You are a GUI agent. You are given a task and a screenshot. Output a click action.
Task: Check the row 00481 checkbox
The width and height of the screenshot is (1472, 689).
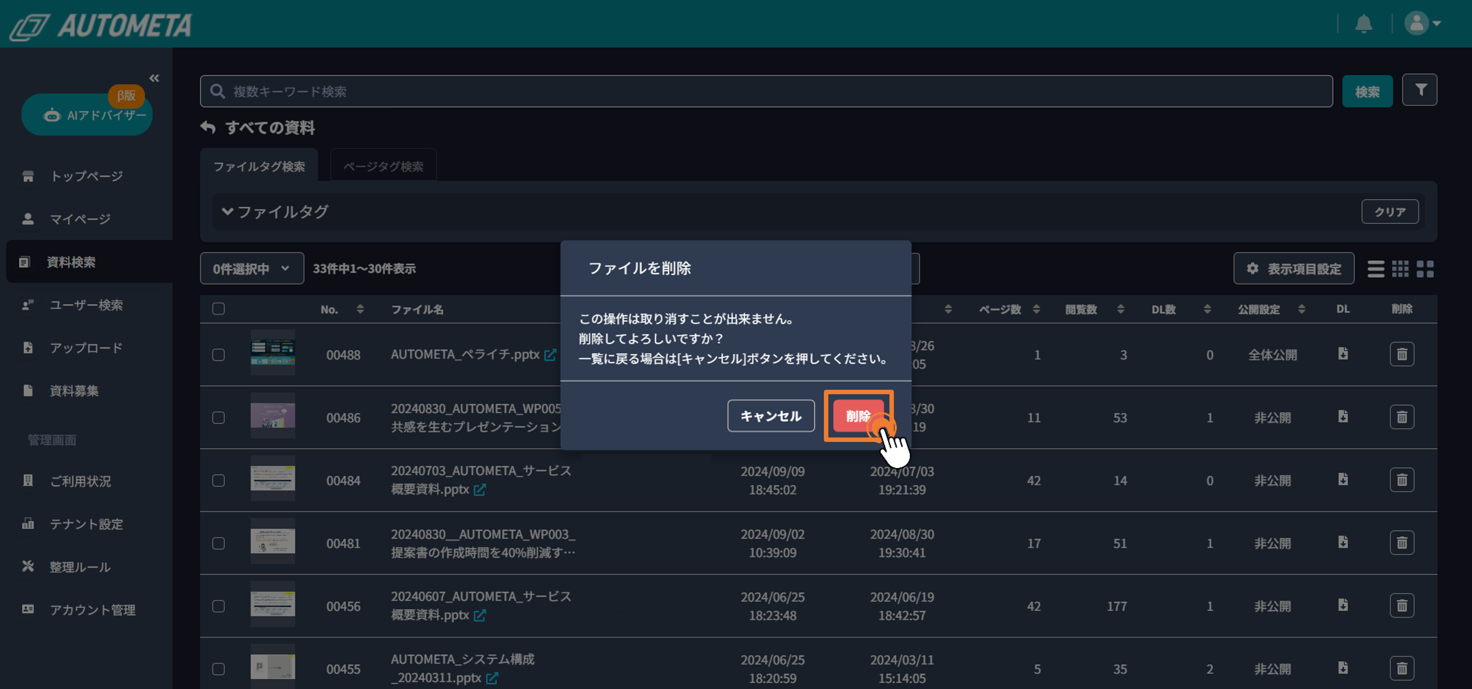click(x=218, y=543)
